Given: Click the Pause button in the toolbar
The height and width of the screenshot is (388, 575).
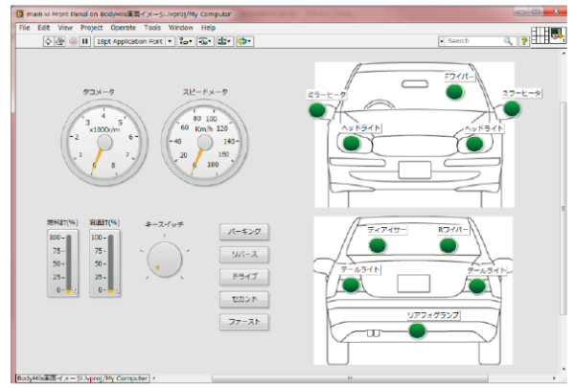Looking at the screenshot, I should [x=85, y=41].
